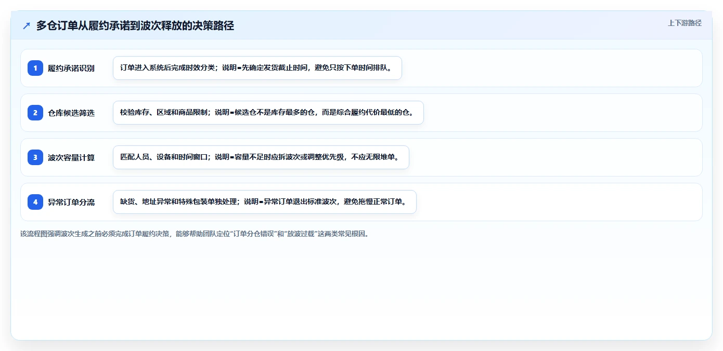Click the 波次容量计算 step label

71,157
